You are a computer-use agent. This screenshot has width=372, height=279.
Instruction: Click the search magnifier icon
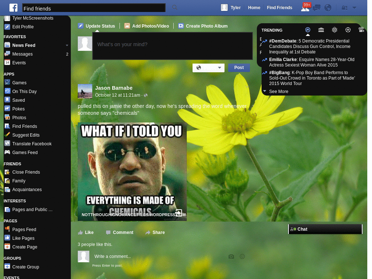pyautogui.click(x=175, y=7)
